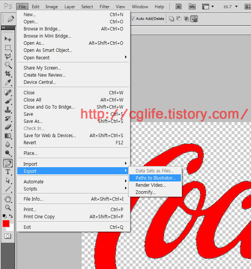251x269 pixels.
Task: Select the Blur tool
Action: point(8,144)
